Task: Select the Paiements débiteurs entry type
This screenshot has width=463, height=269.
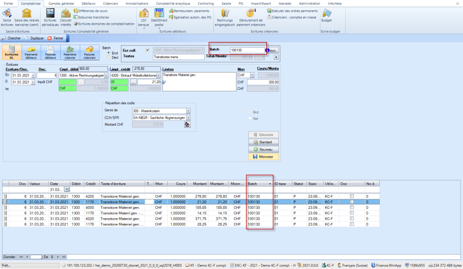Action: click(x=31, y=52)
